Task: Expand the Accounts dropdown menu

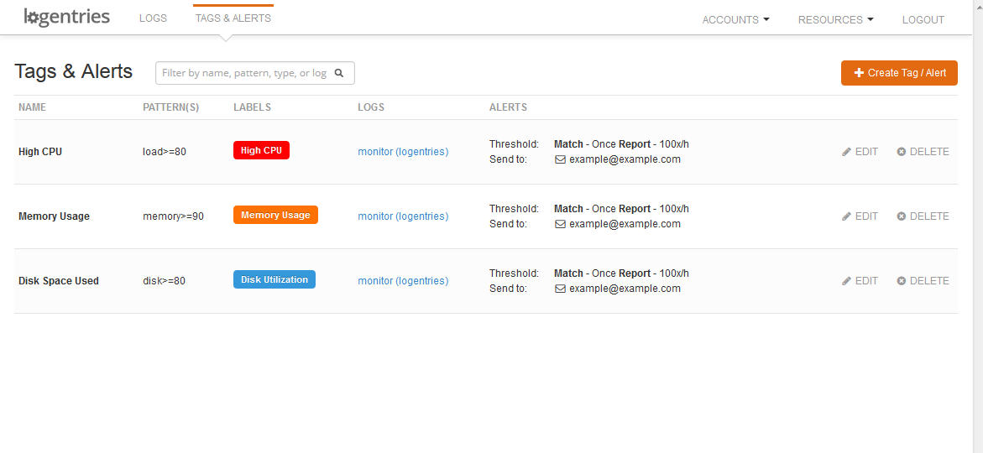Action: tap(735, 20)
